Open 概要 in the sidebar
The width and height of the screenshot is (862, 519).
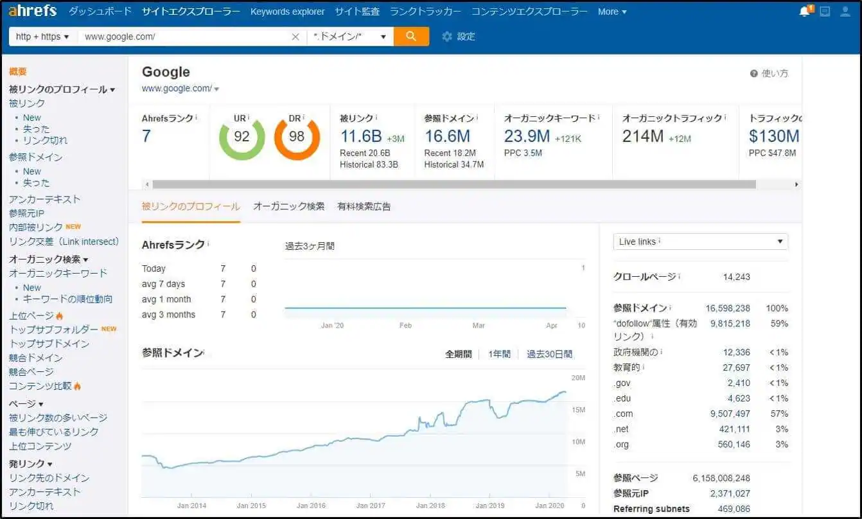coord(18,72)
